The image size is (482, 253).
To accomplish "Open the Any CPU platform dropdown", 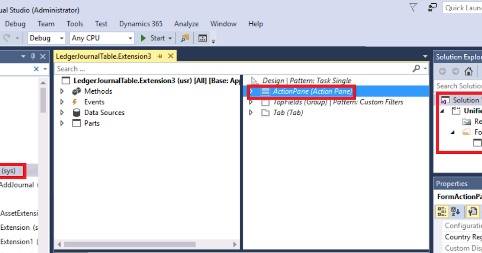I will [x=129, y=38].
